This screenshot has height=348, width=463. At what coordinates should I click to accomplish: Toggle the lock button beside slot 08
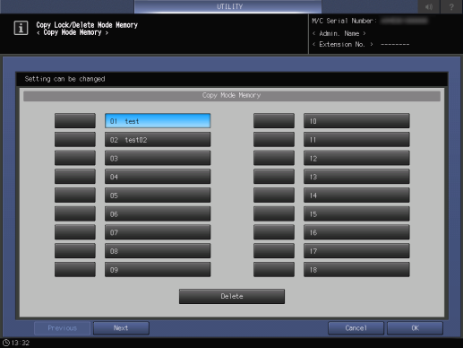coord(75,251)
